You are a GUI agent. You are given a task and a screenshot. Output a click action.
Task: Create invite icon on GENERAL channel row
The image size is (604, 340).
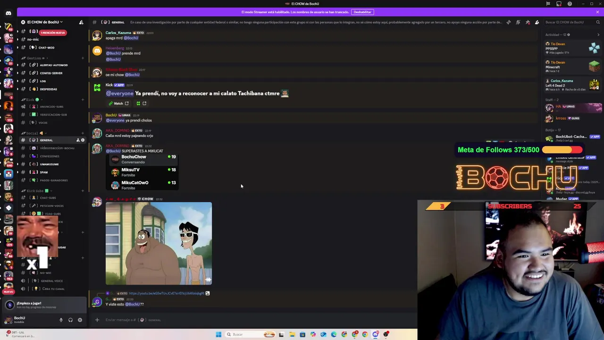click(78, 140)
